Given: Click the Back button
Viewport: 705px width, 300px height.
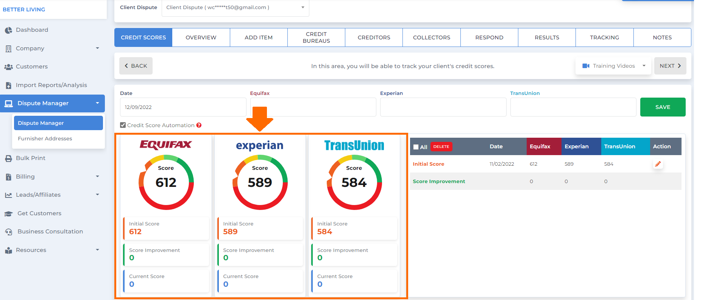Looking at the screenshot, I should [136, 66].
